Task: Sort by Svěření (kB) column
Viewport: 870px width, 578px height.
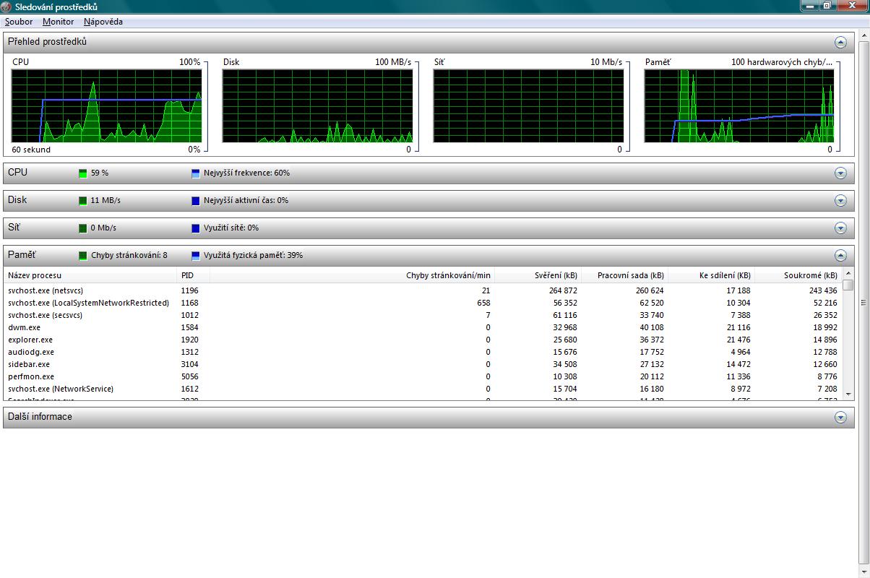Action: click(538, 275)
